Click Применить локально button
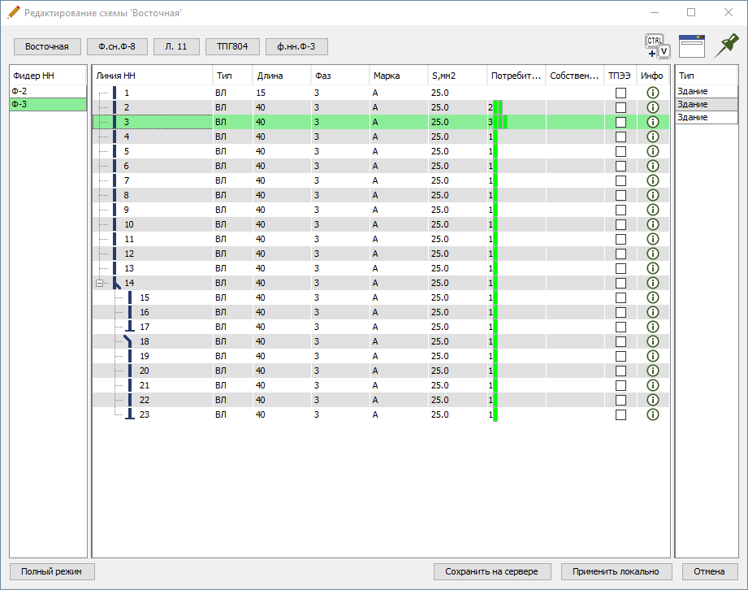Viewport: 748px width, 590px height. click(x=616, y=571)
